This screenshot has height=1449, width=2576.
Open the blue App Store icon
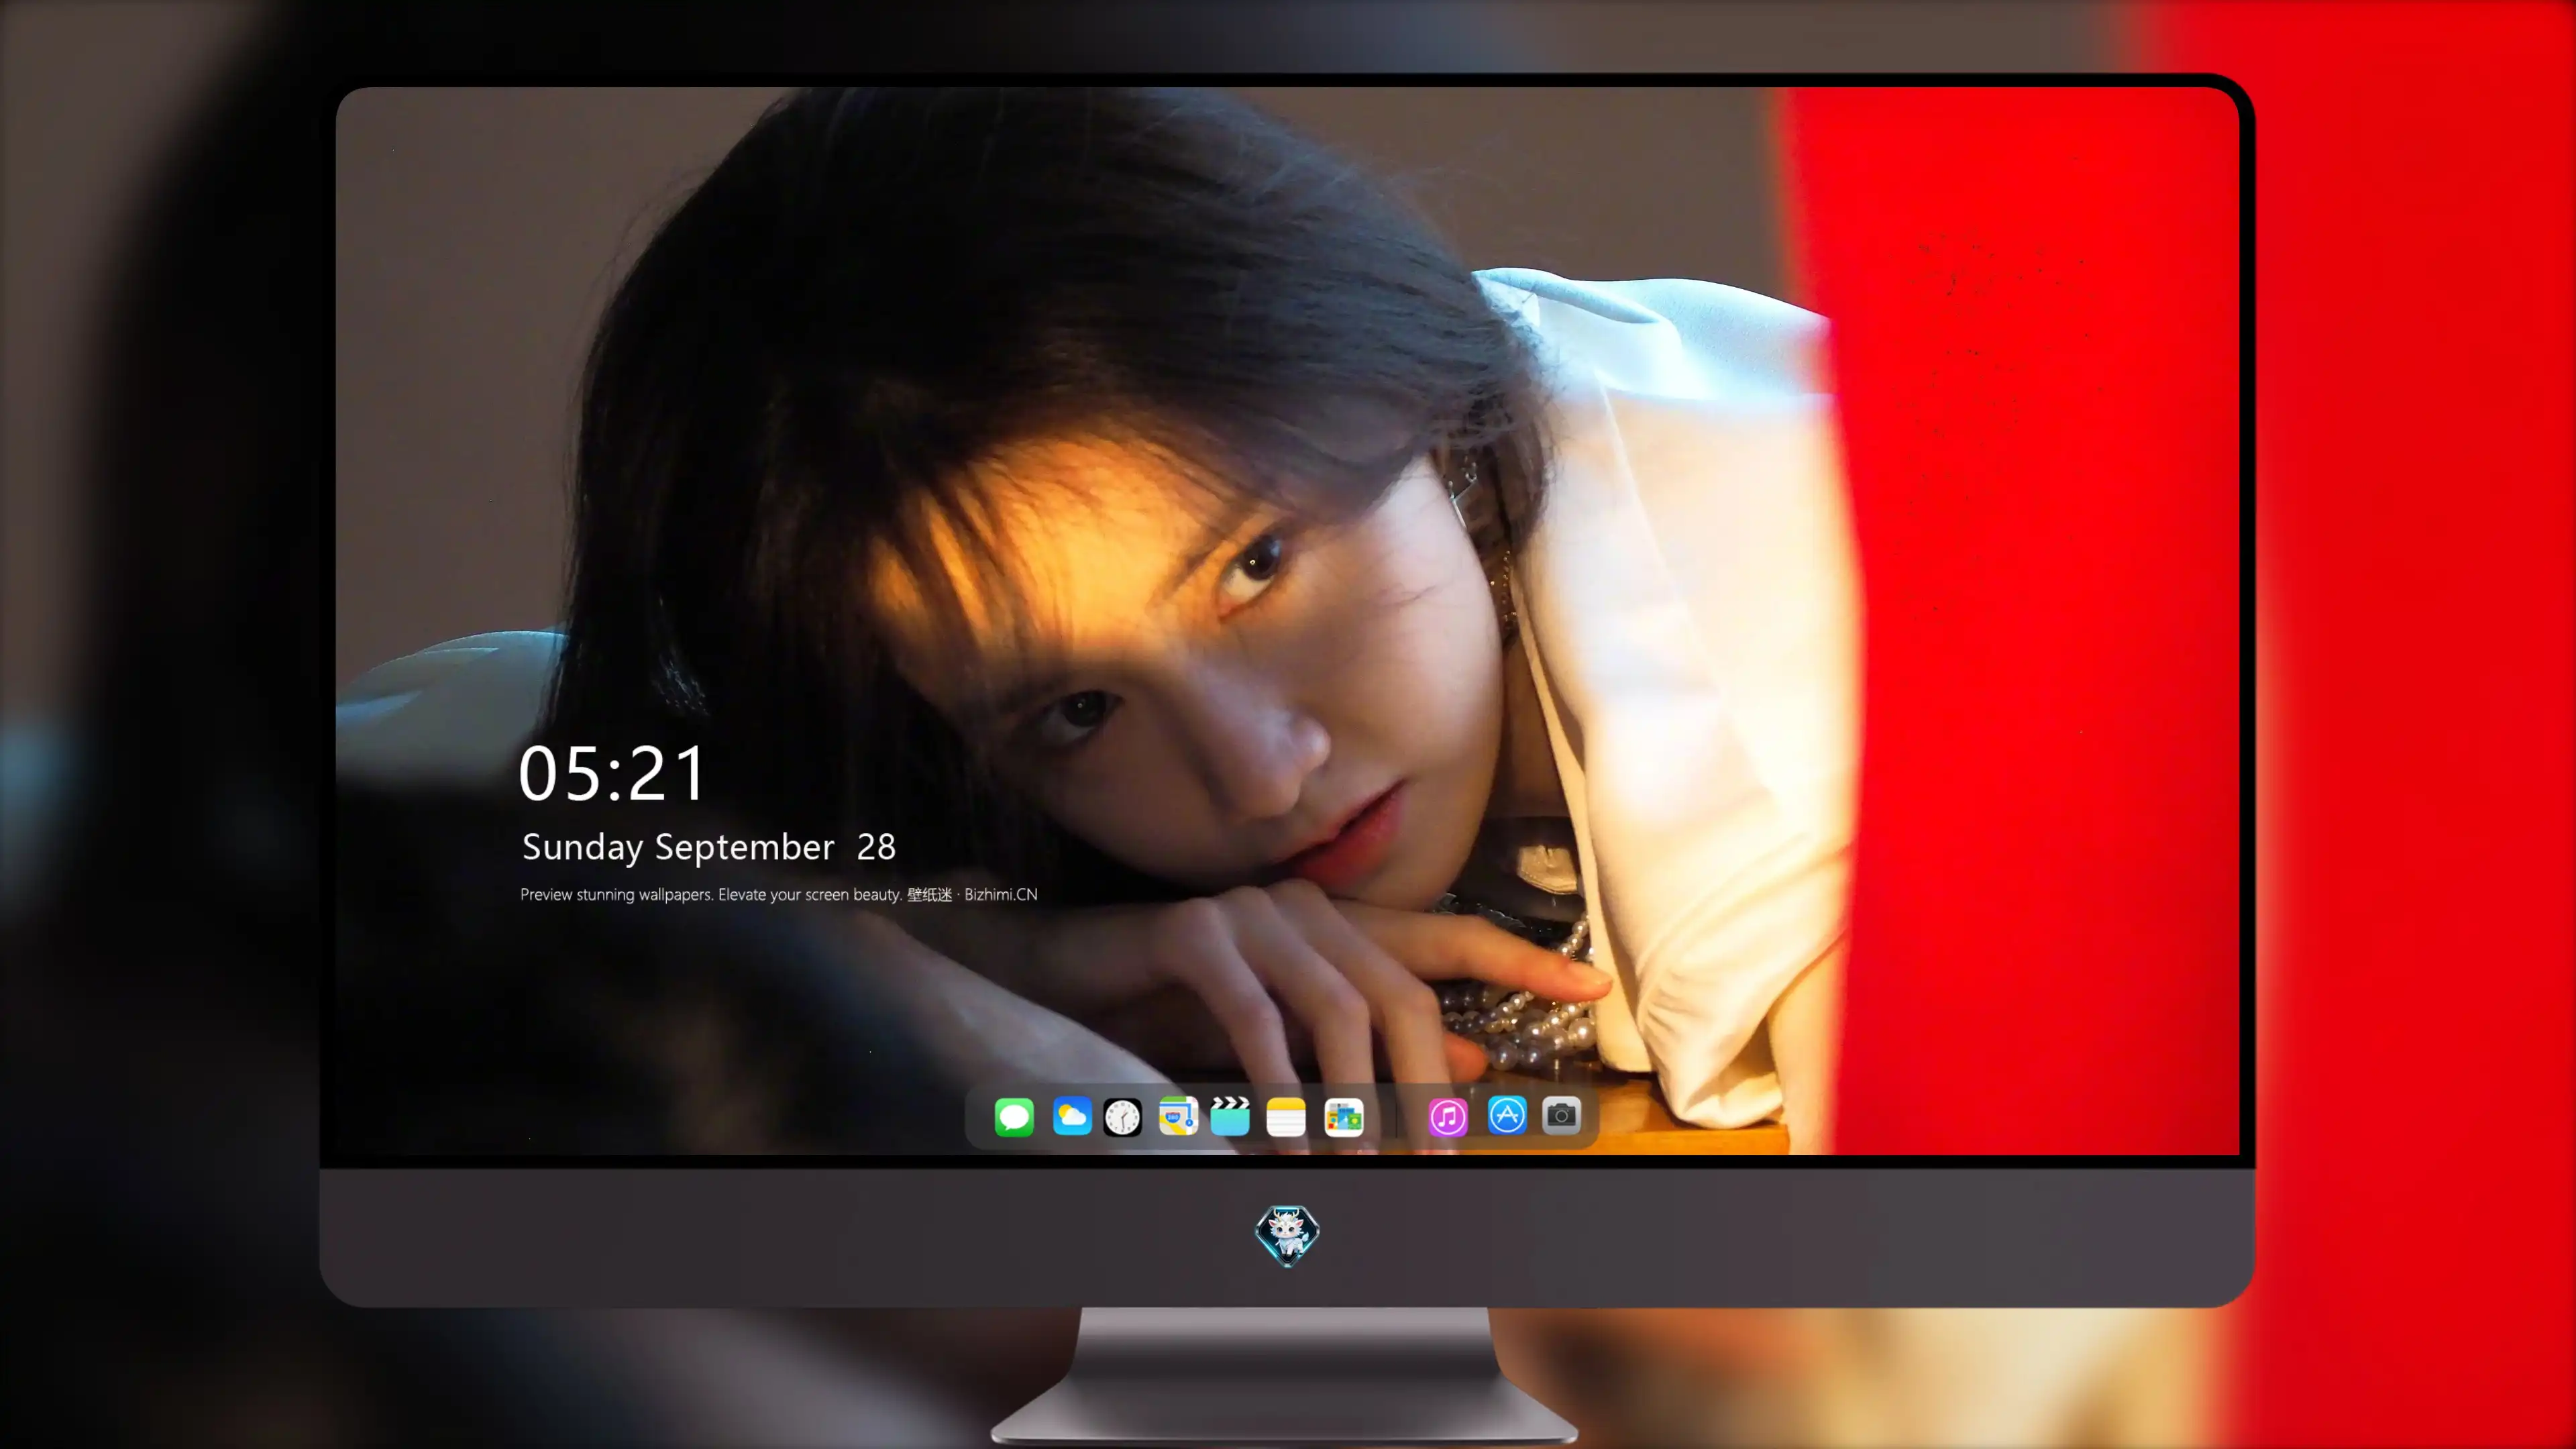[x=1507, y=1115]
